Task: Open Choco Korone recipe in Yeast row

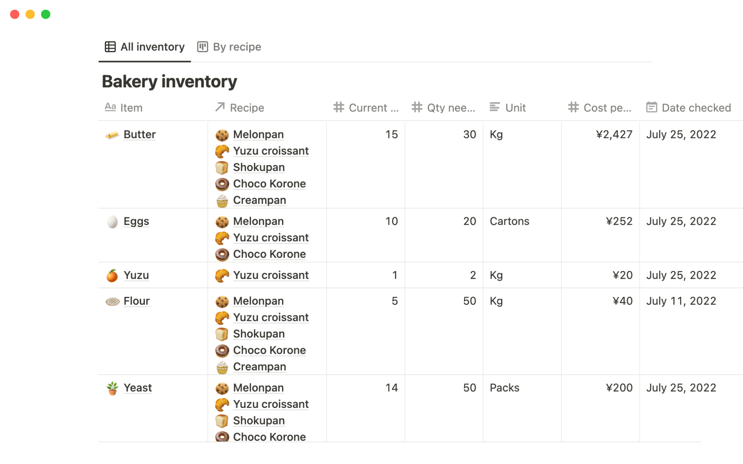Action: pyautogui.click(x=269, y=437)
